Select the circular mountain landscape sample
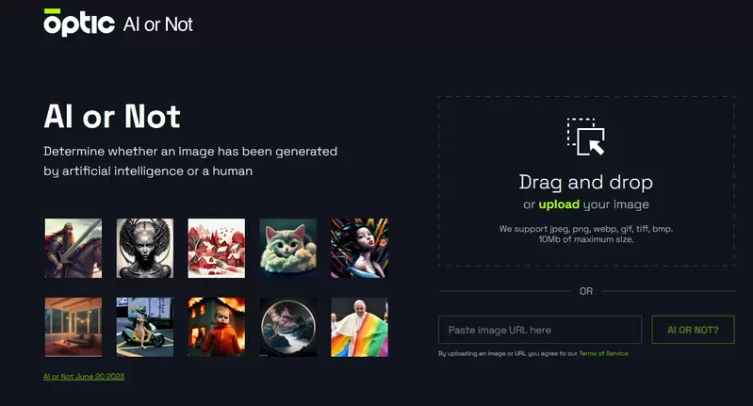This screenshot has width=753, height=406. pyautogui.click(x=288, y=327)
